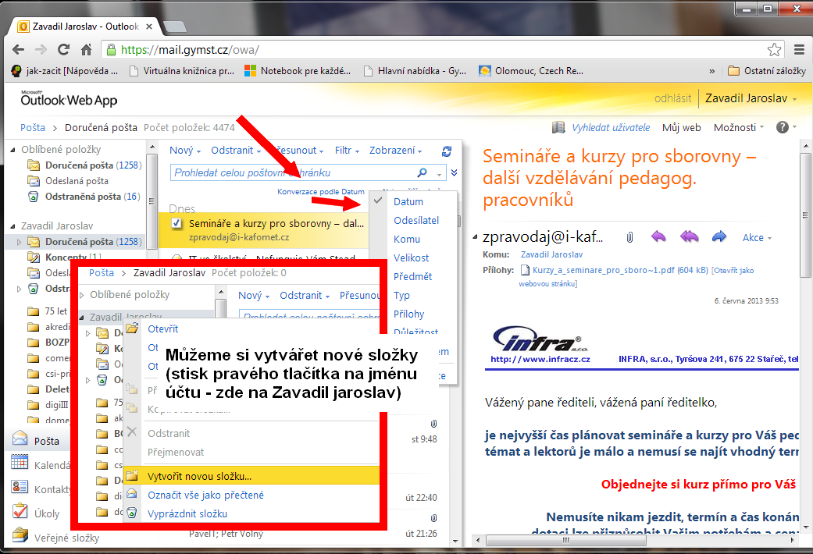Click the Pošta breadcrumb link

click(33, 127)
